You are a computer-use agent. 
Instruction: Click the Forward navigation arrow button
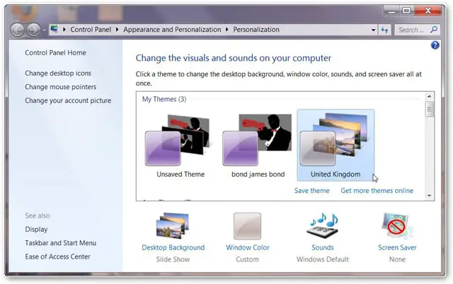point(33,30)
